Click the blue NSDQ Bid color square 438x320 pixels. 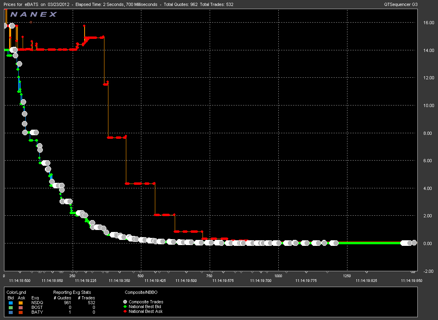(10, 303)
